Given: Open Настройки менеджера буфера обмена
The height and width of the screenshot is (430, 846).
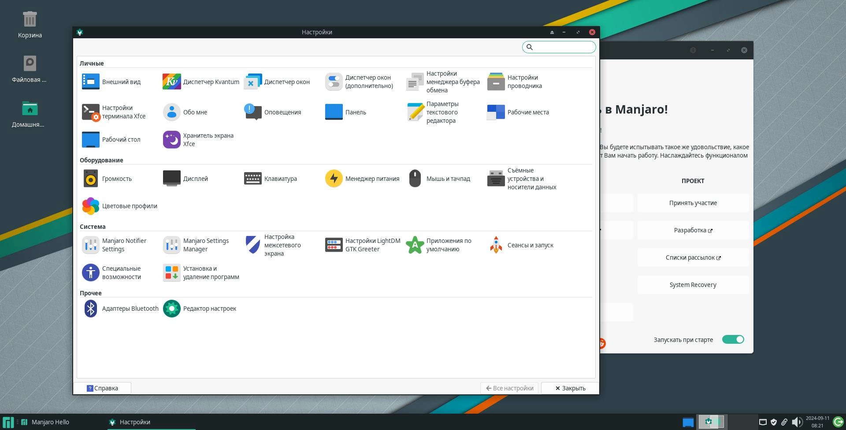Looking at the screenshot, I should (443, 82).
